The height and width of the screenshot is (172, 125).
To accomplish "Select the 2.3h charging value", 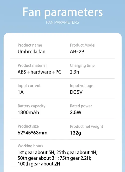I will coord(74,72).
